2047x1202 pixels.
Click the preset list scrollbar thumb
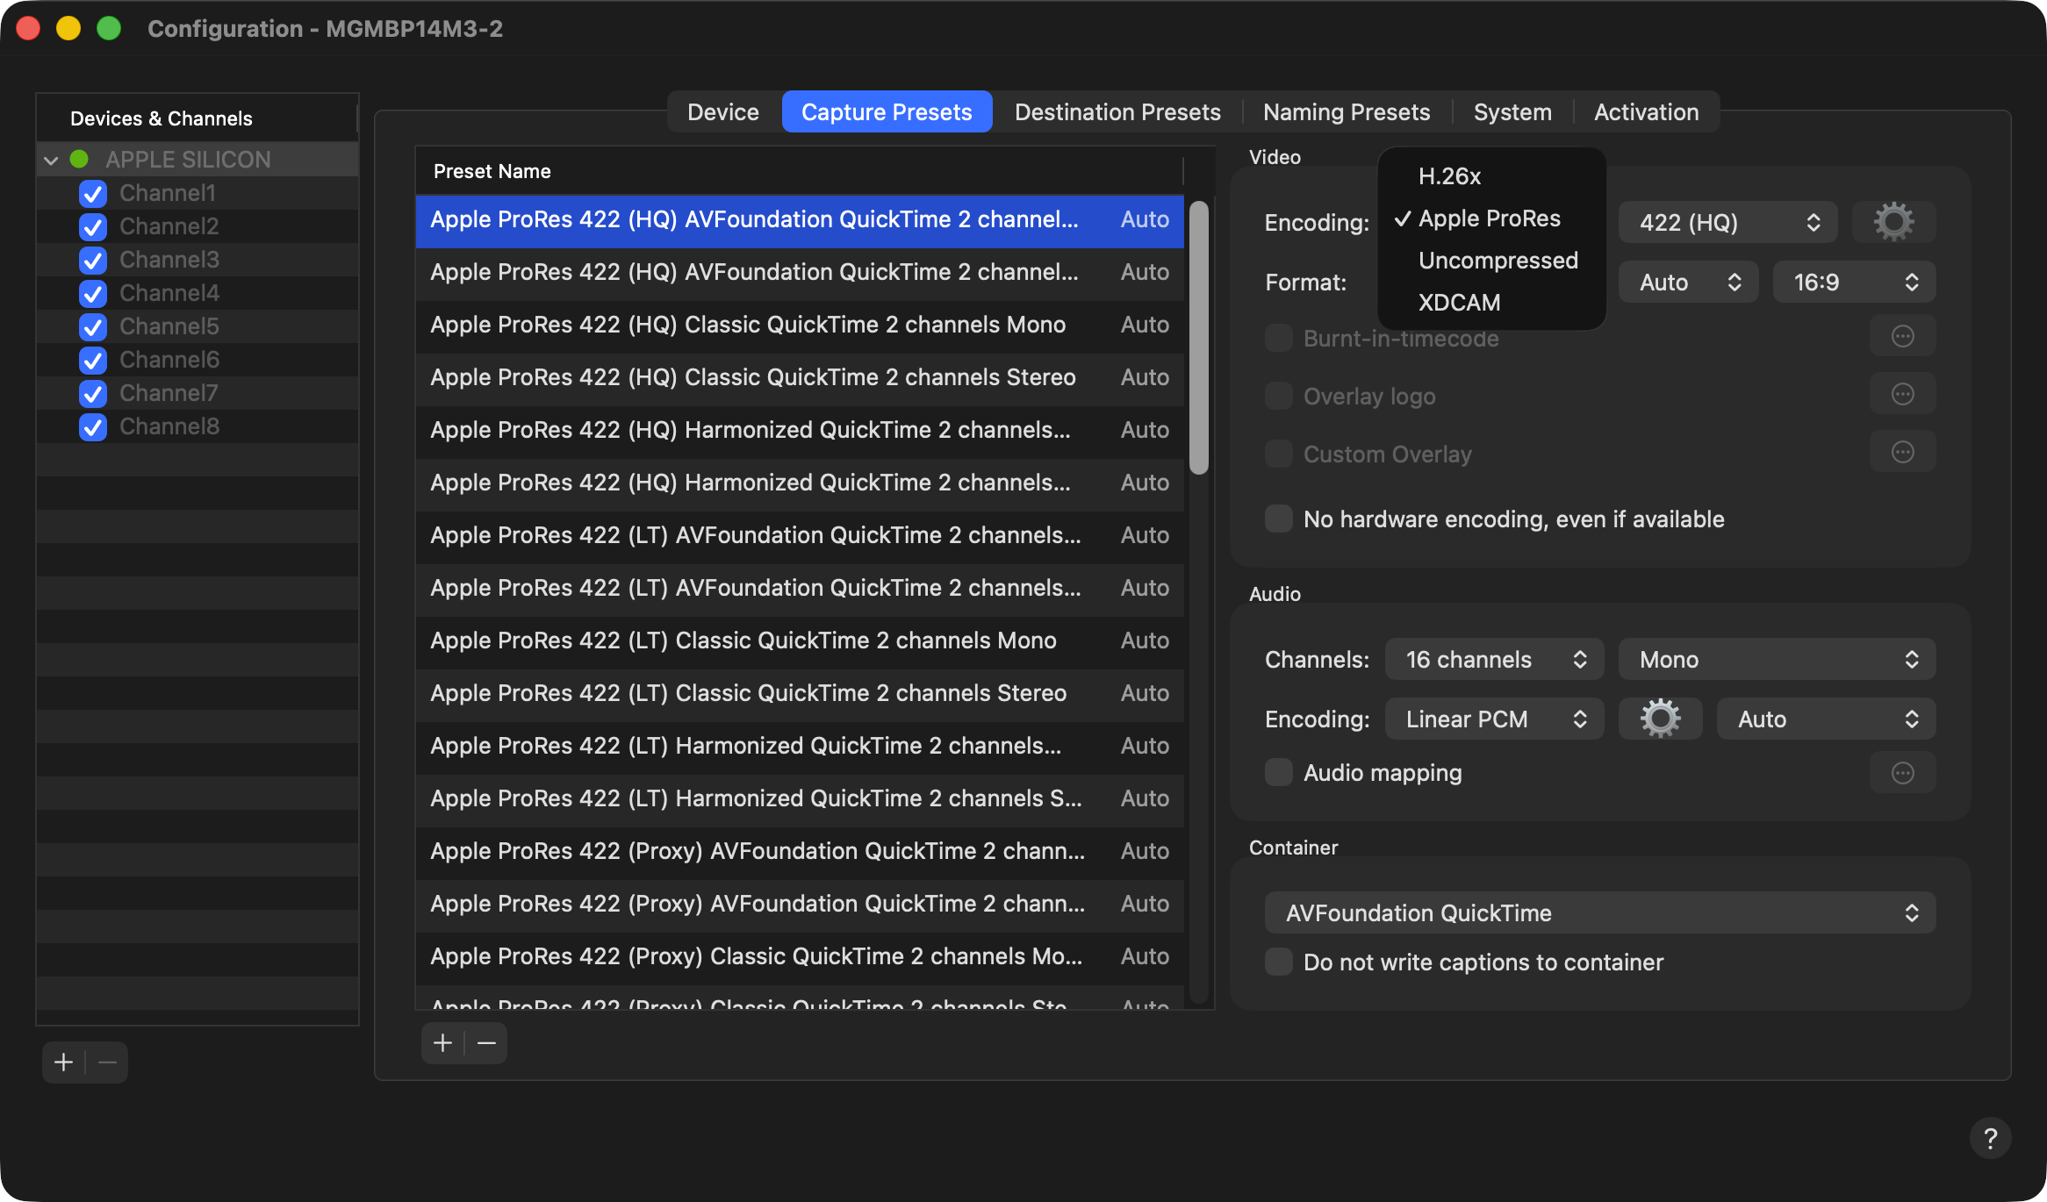pos(1198,338)
